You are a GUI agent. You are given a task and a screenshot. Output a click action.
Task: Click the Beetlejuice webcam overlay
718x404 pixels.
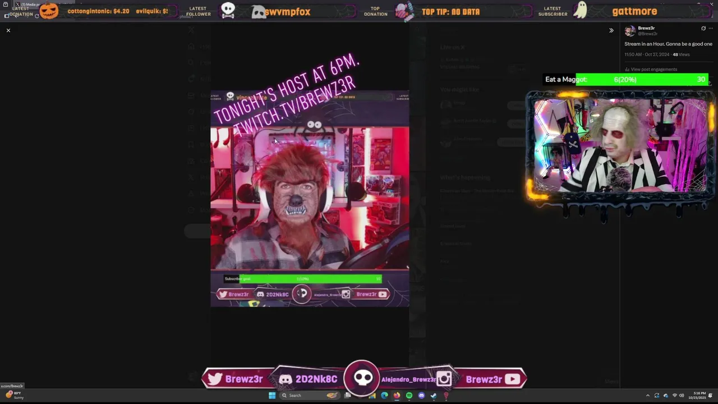(x=620, y=146)
